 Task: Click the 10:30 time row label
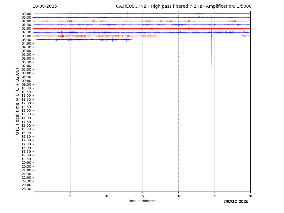pos(26,92)
